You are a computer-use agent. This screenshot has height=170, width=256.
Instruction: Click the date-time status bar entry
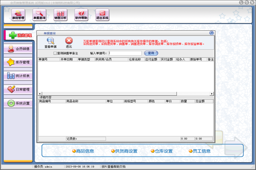pos(83,166)
